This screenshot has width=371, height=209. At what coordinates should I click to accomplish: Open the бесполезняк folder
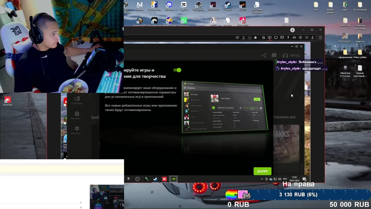pos(360,6)
